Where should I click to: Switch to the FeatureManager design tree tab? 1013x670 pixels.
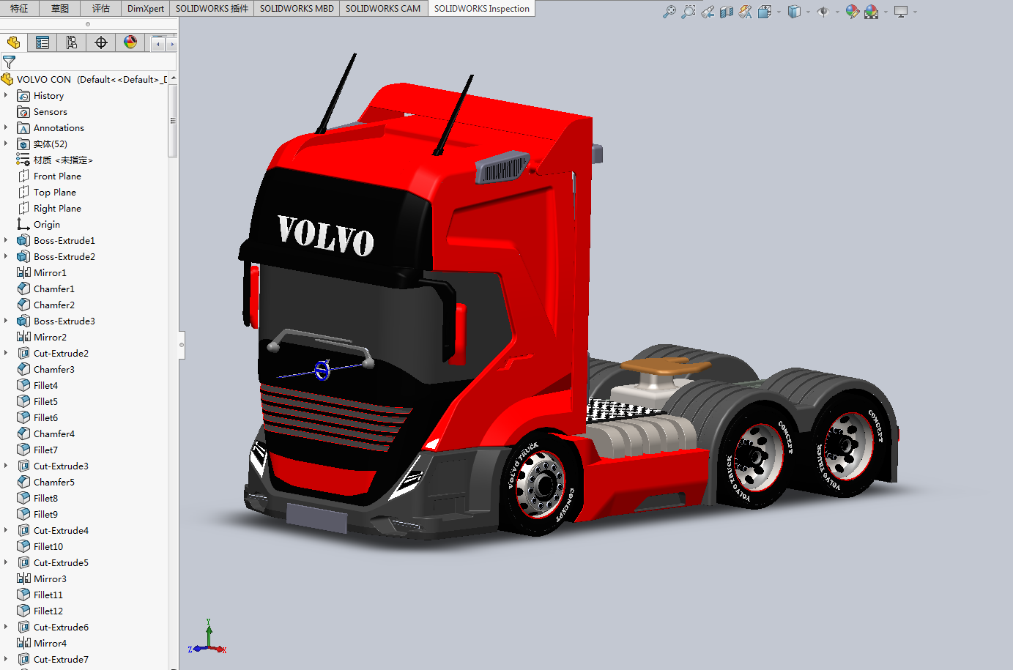(x=13, y=42)
